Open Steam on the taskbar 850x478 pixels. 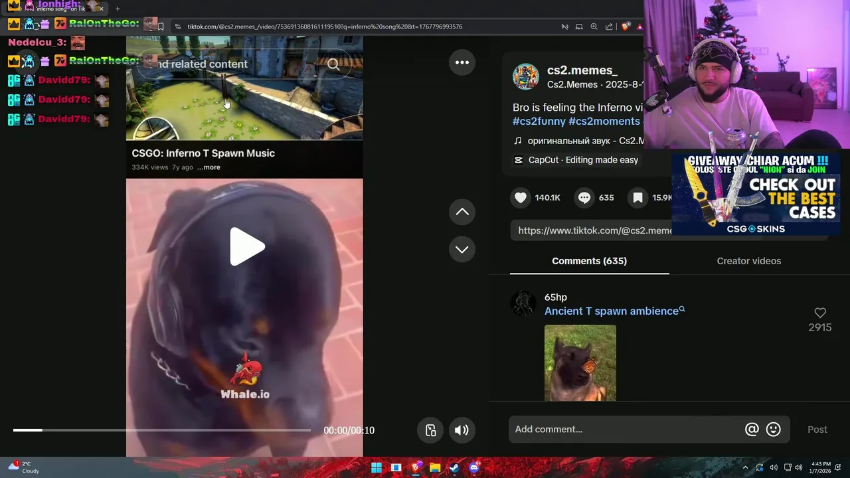[x=454, y=467]
